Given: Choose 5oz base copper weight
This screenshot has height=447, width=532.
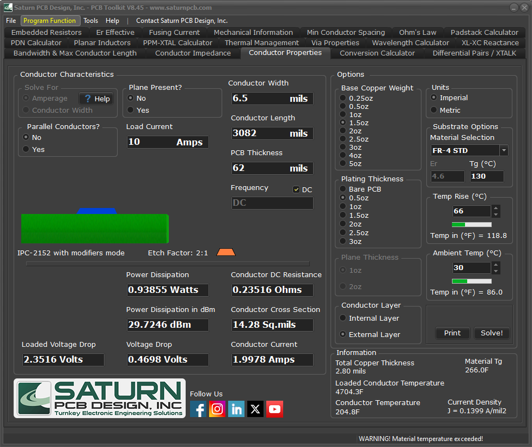Looking at the screenshot, I should pos(351,163).
